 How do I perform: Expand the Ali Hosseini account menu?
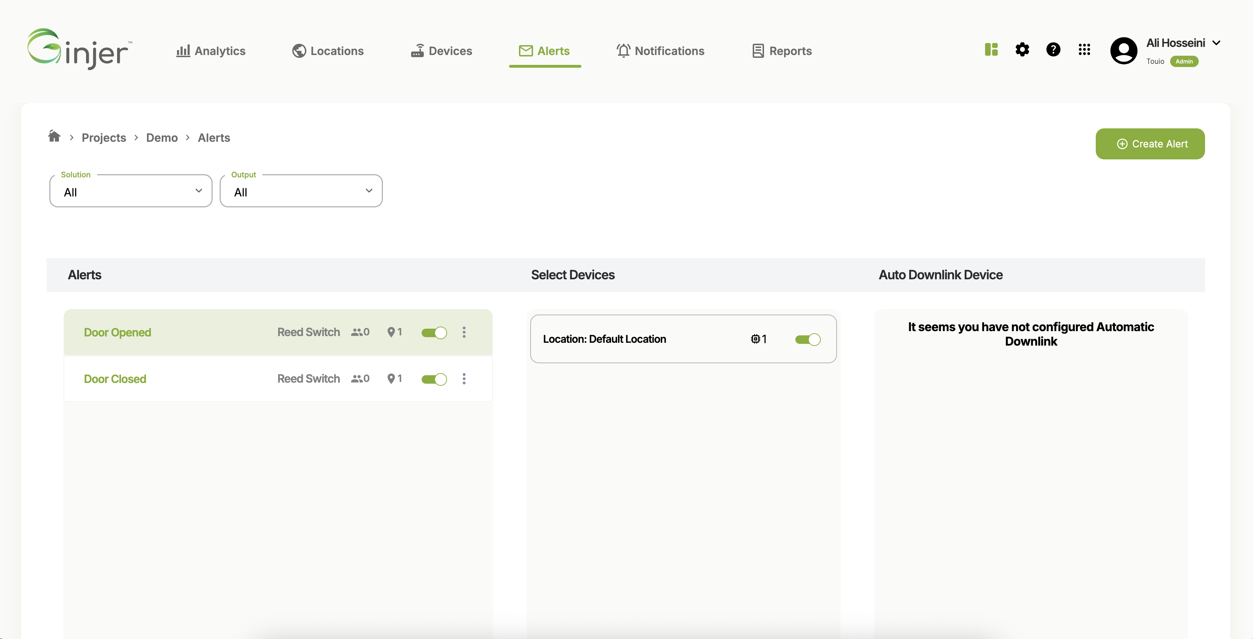[1216, 43]
